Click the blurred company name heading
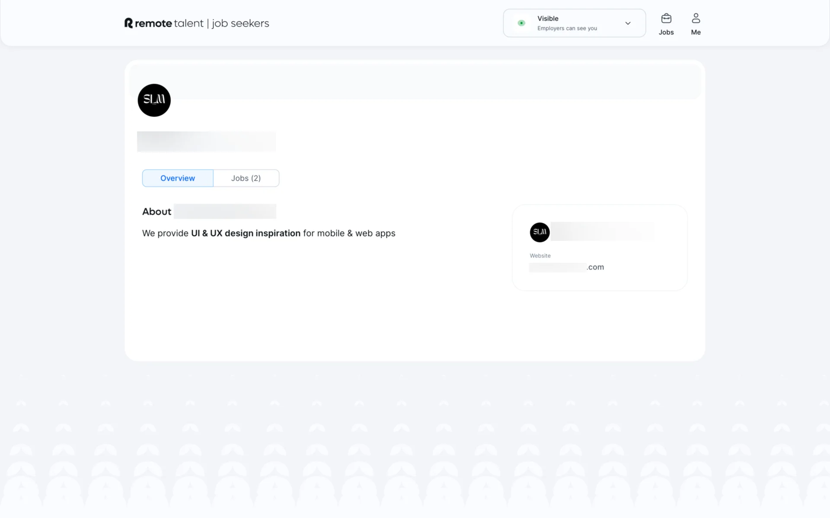This screenshot has width=830, height=518. (206, 142)
